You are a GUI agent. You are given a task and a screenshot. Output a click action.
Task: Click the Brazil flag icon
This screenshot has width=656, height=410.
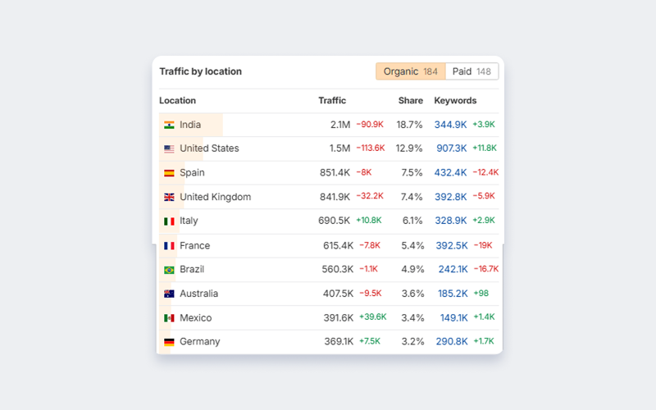click(169, 270)
